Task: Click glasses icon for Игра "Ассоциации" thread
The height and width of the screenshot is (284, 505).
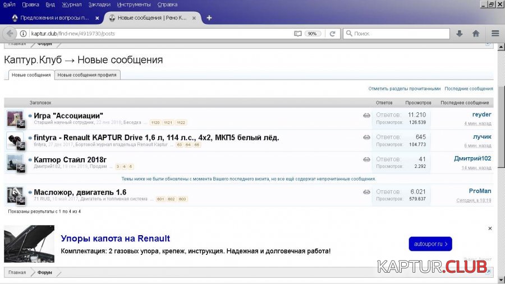Action: point(366,115)
